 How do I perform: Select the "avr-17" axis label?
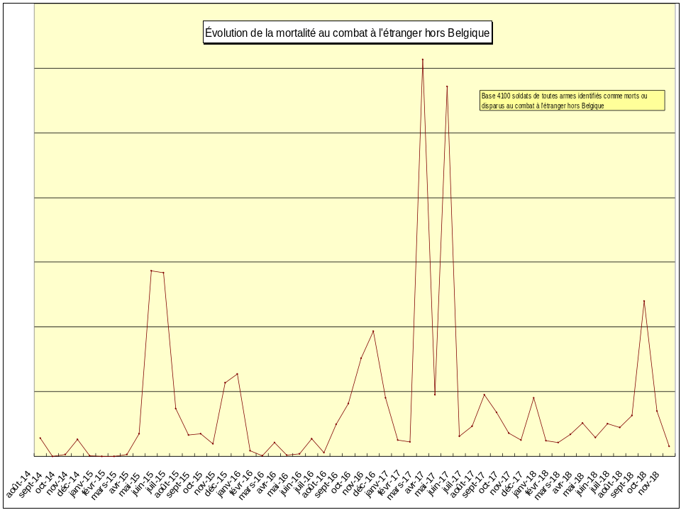[414, 482]
